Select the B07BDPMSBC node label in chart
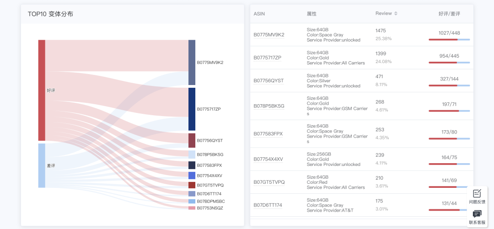Viewport: 494px width, 229px height. point(210,201)
